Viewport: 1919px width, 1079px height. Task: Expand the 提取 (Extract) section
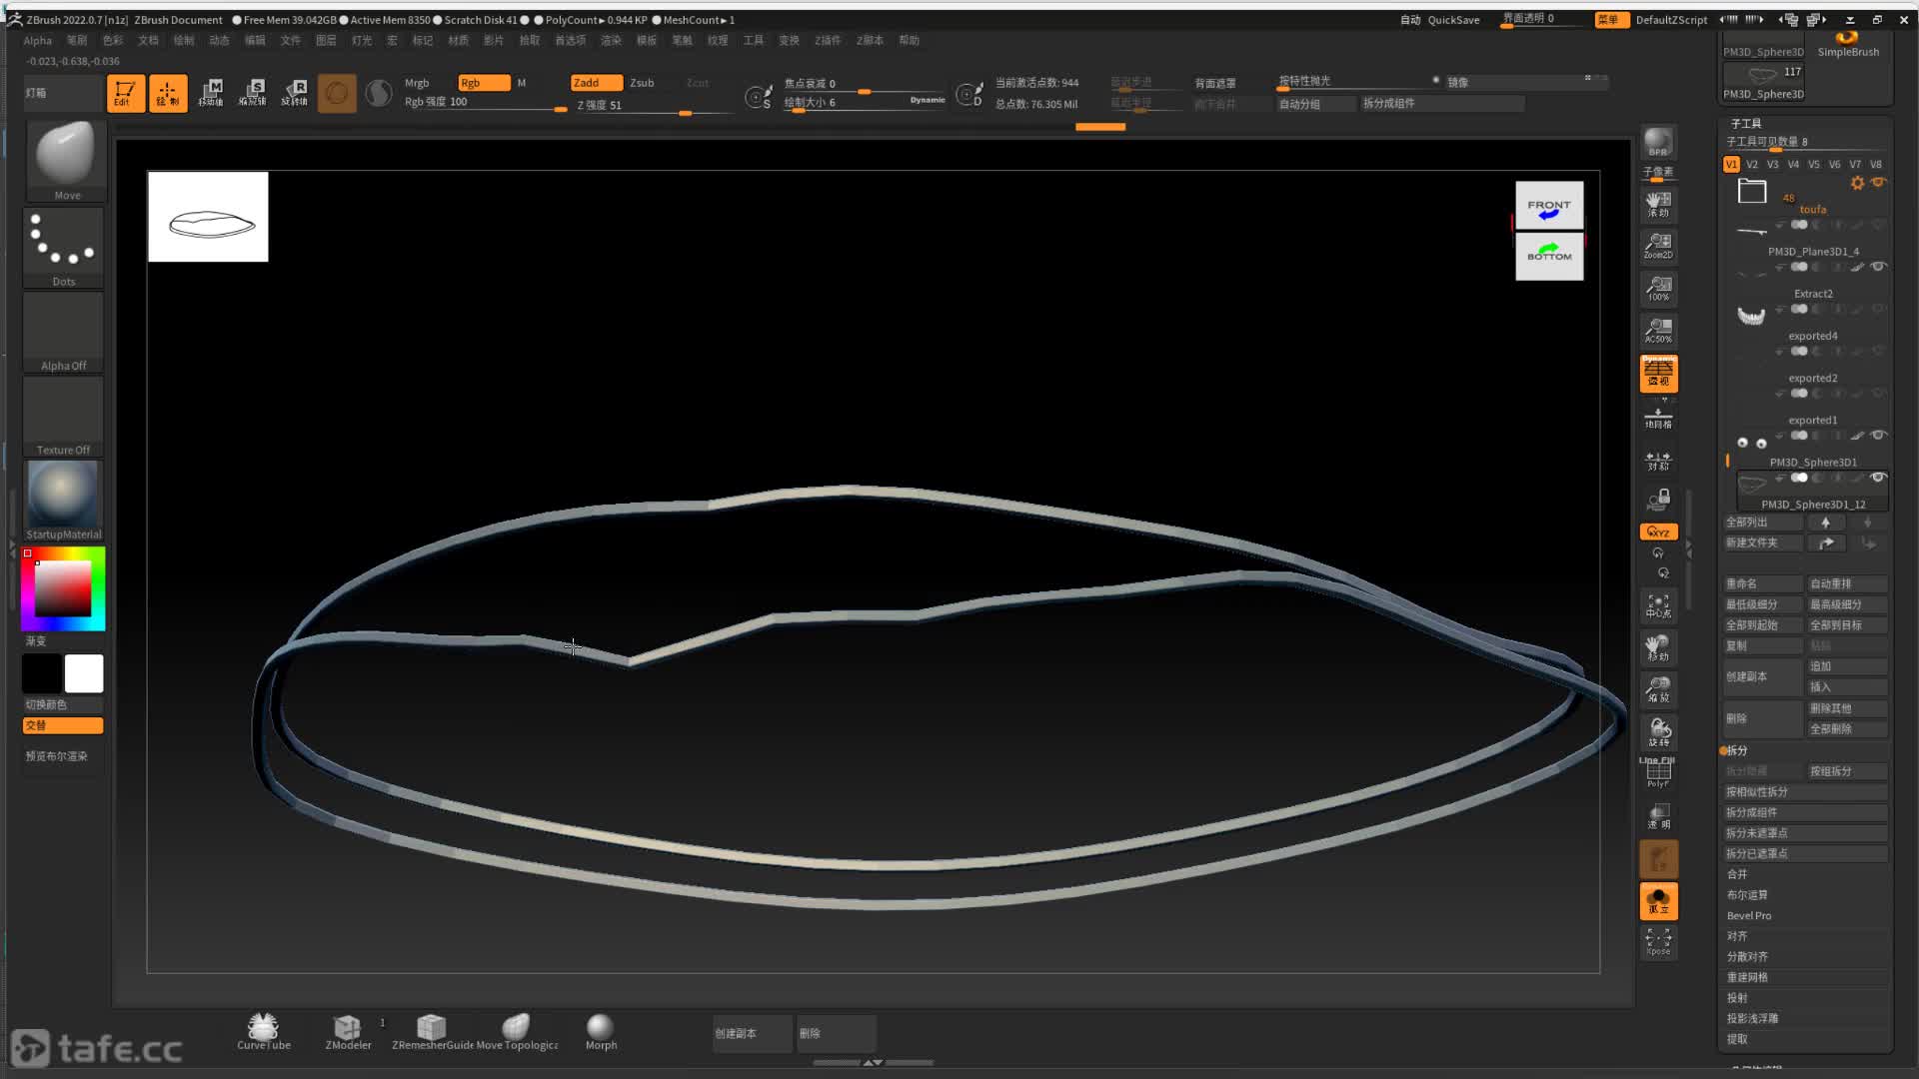click(1737, 1039)
